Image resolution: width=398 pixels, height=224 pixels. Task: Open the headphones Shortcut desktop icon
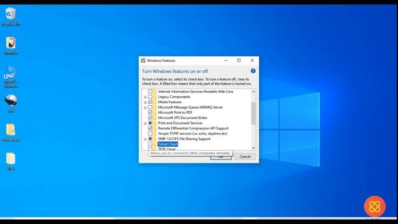click(11, 45)
